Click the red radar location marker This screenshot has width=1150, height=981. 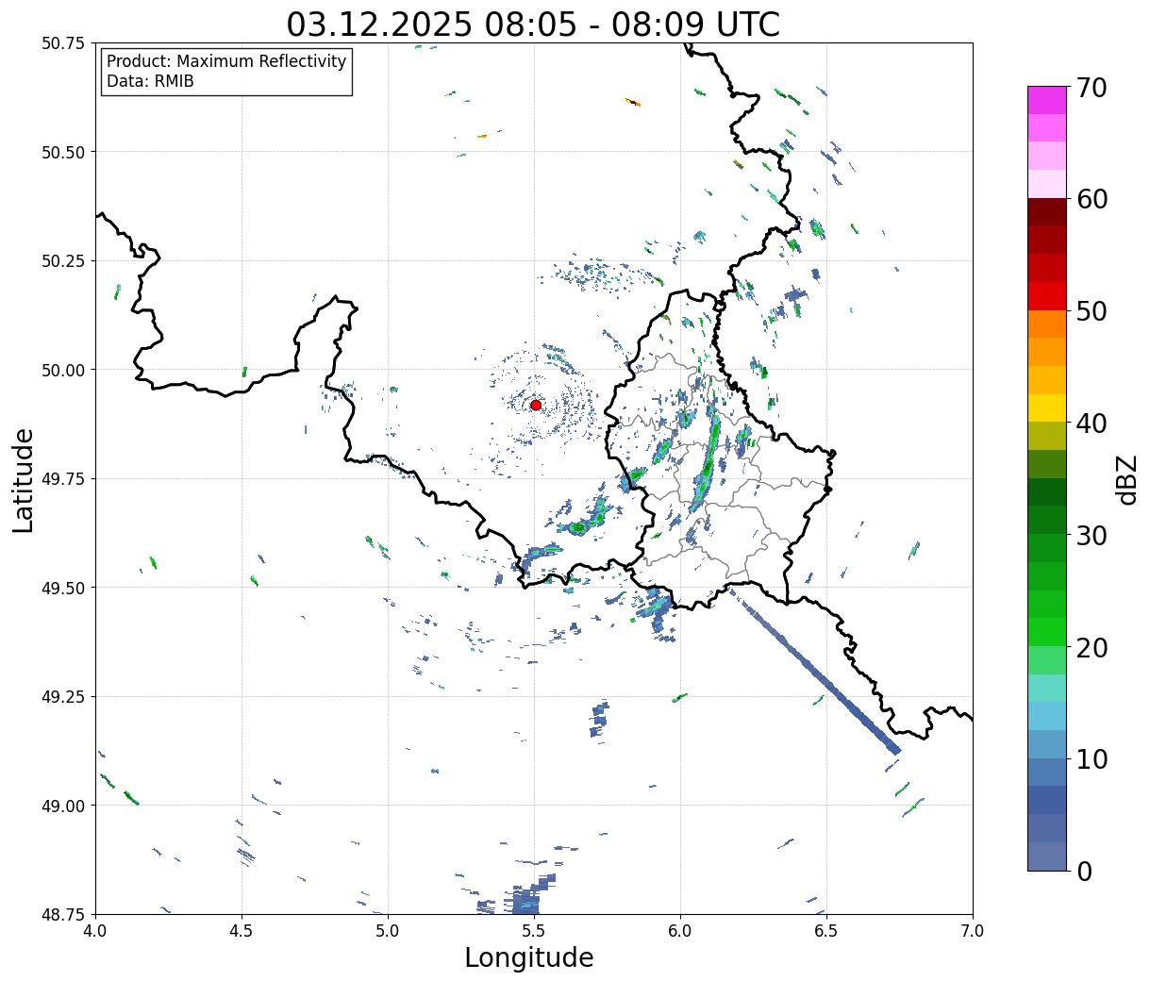536,405
